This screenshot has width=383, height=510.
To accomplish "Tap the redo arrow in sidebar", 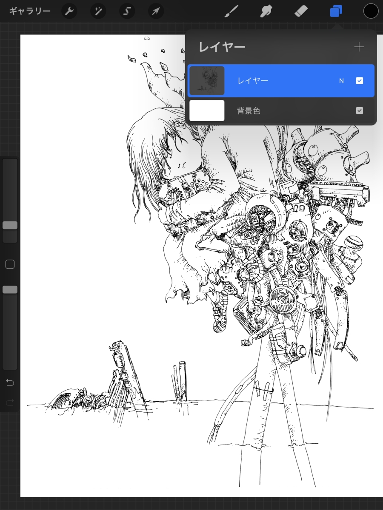I will pos(10,402).
